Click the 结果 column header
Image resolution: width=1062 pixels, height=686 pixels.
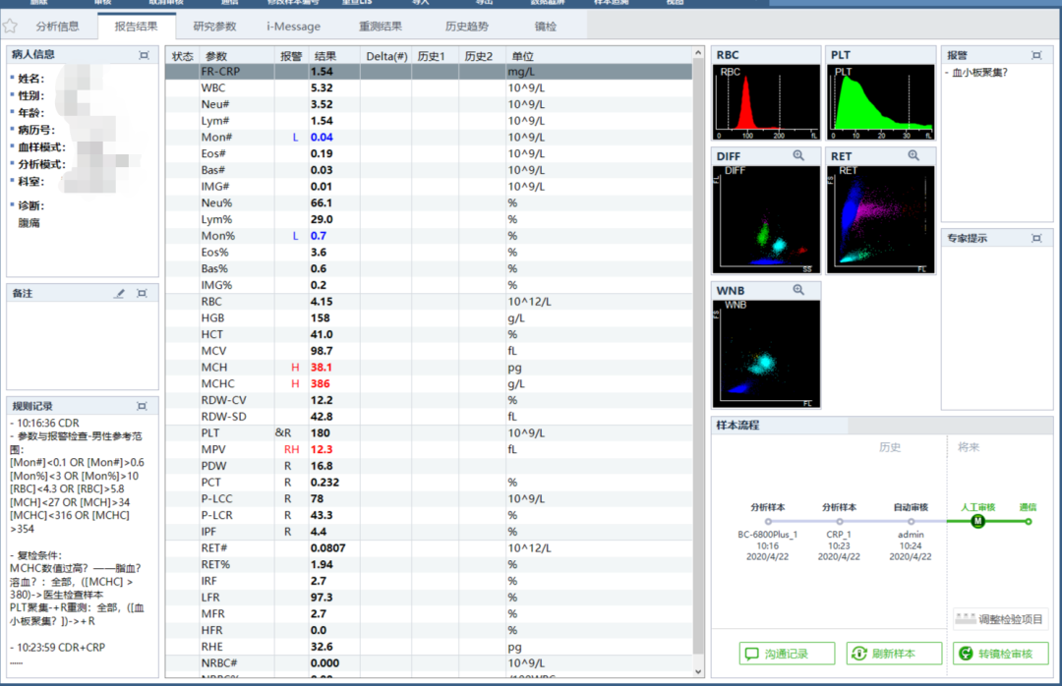coord(334,56)
